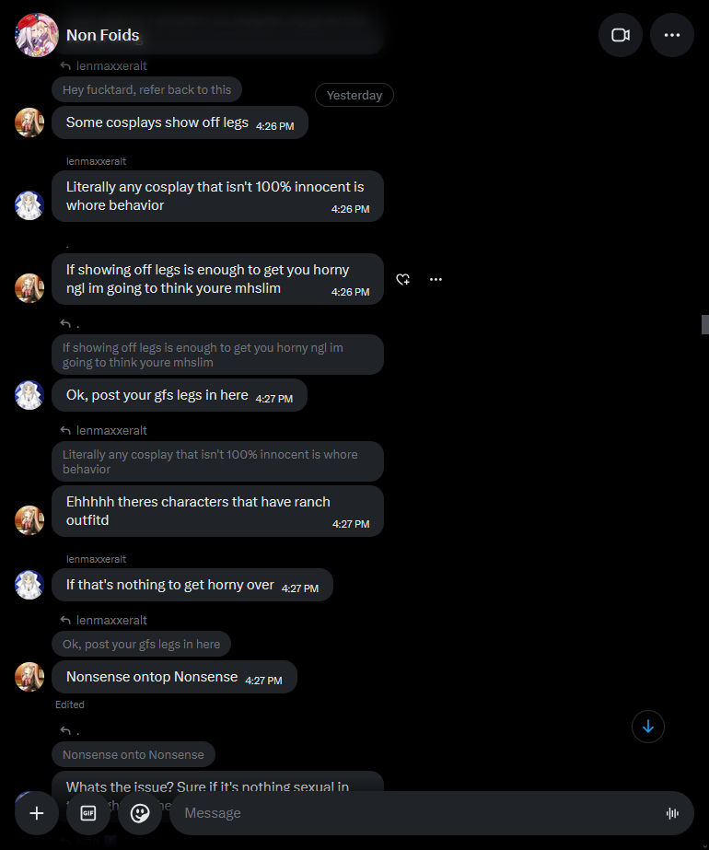Open more options for the mhslim message
709x850 pixels.
(436, 279)
